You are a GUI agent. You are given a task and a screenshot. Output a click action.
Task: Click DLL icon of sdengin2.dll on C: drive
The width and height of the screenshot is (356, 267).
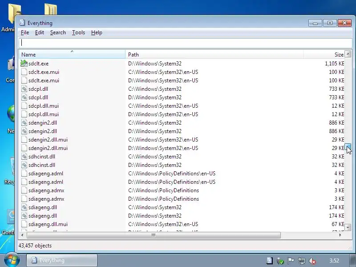(x=24, y=123)
